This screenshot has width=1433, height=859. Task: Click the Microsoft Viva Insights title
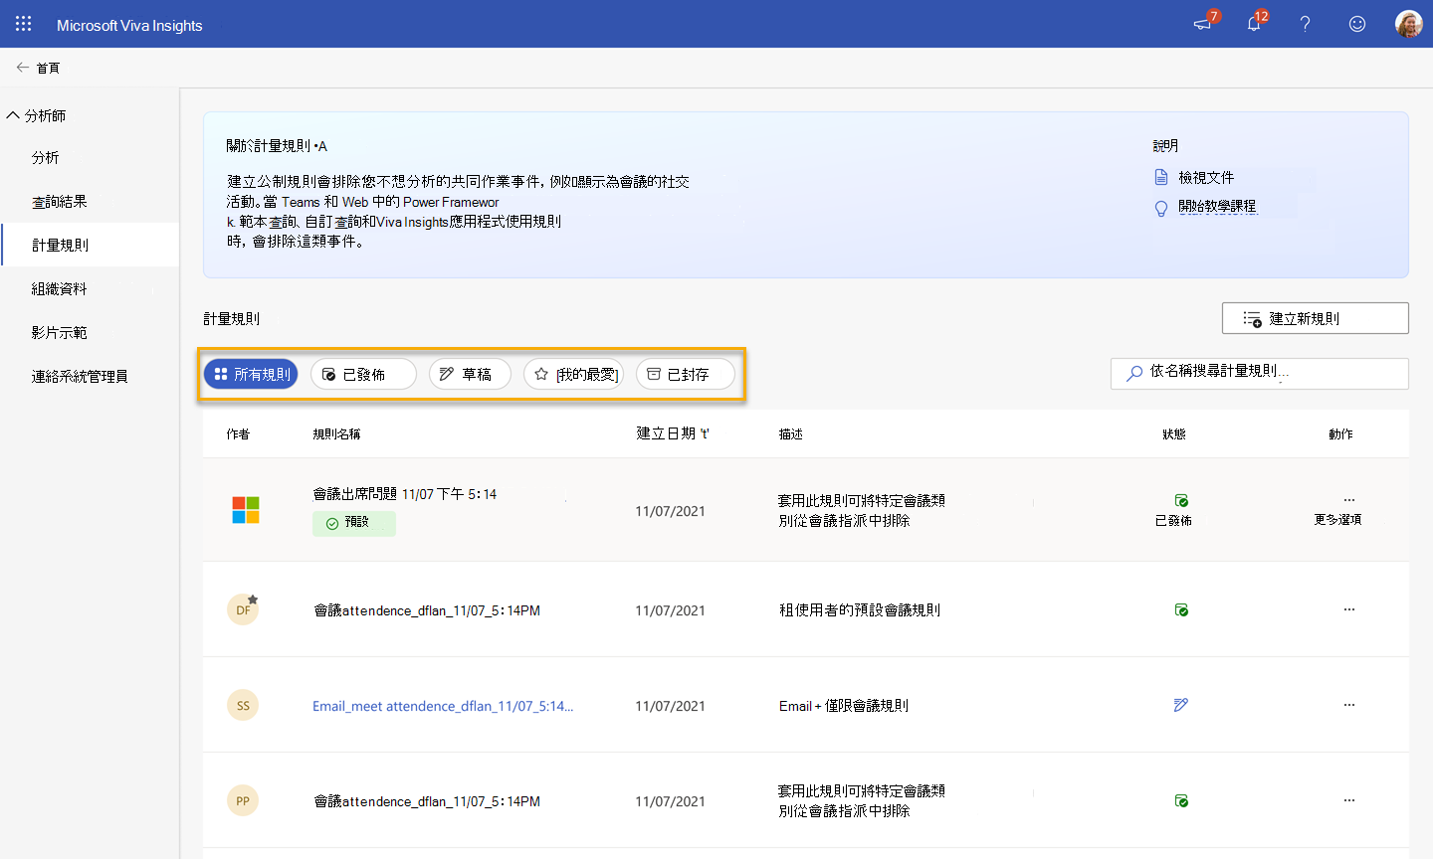coord(129,25)
